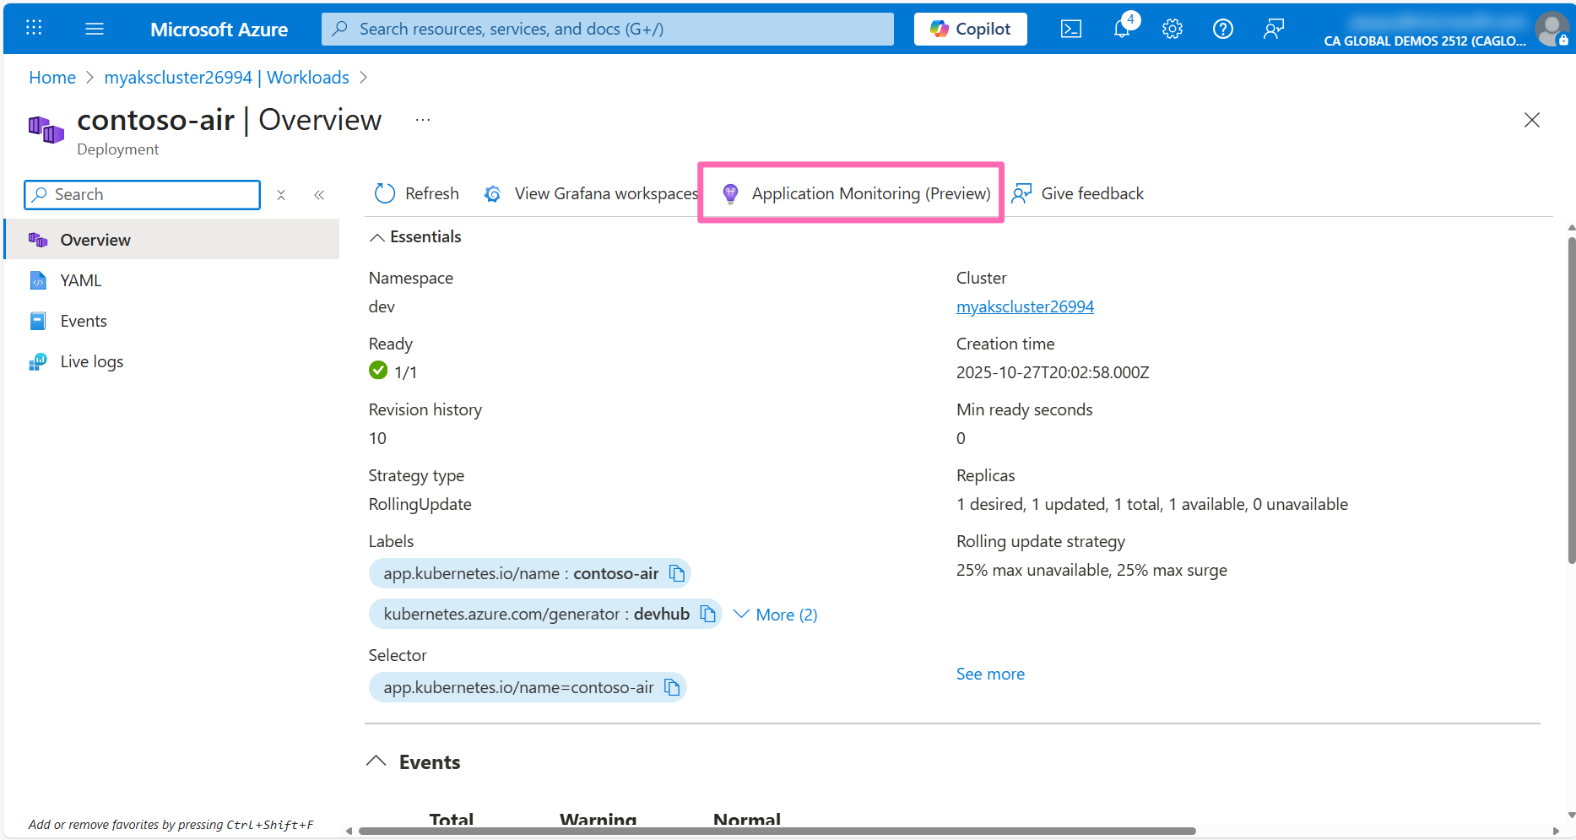Collapse the Events section

tap(376, 760)
